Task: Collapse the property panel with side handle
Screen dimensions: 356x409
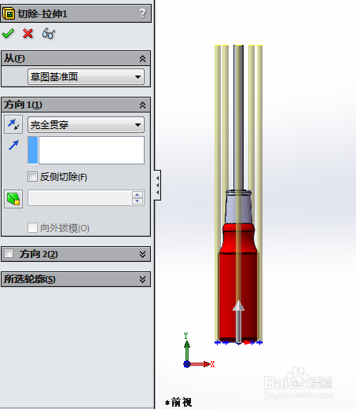Action: coord(157,185)
